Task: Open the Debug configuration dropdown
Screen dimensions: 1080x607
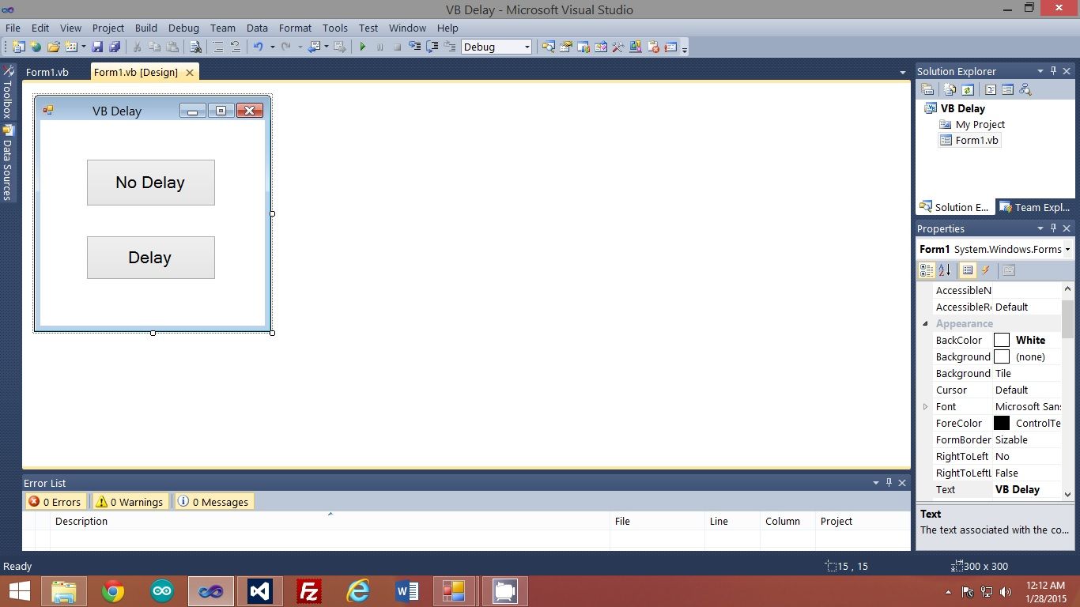Action: tap(528, 47)
